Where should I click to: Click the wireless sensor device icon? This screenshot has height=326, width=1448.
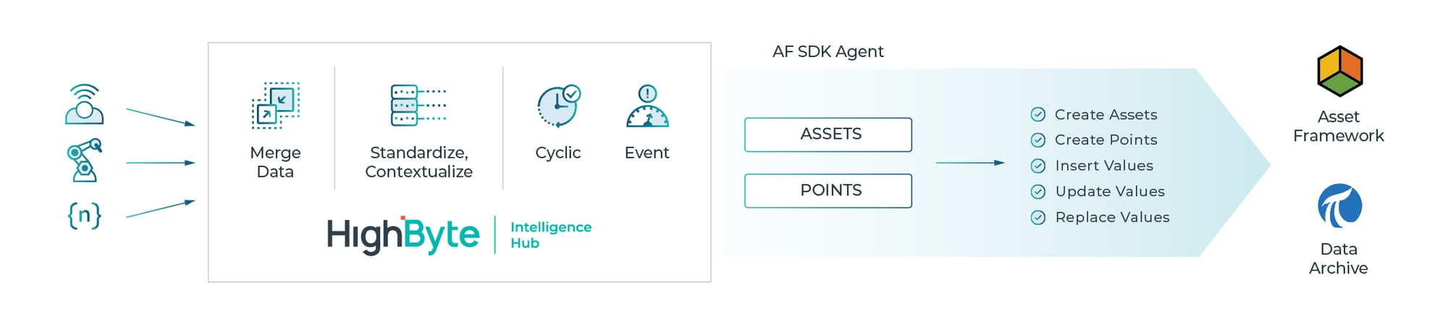click(x=85, y=104)
